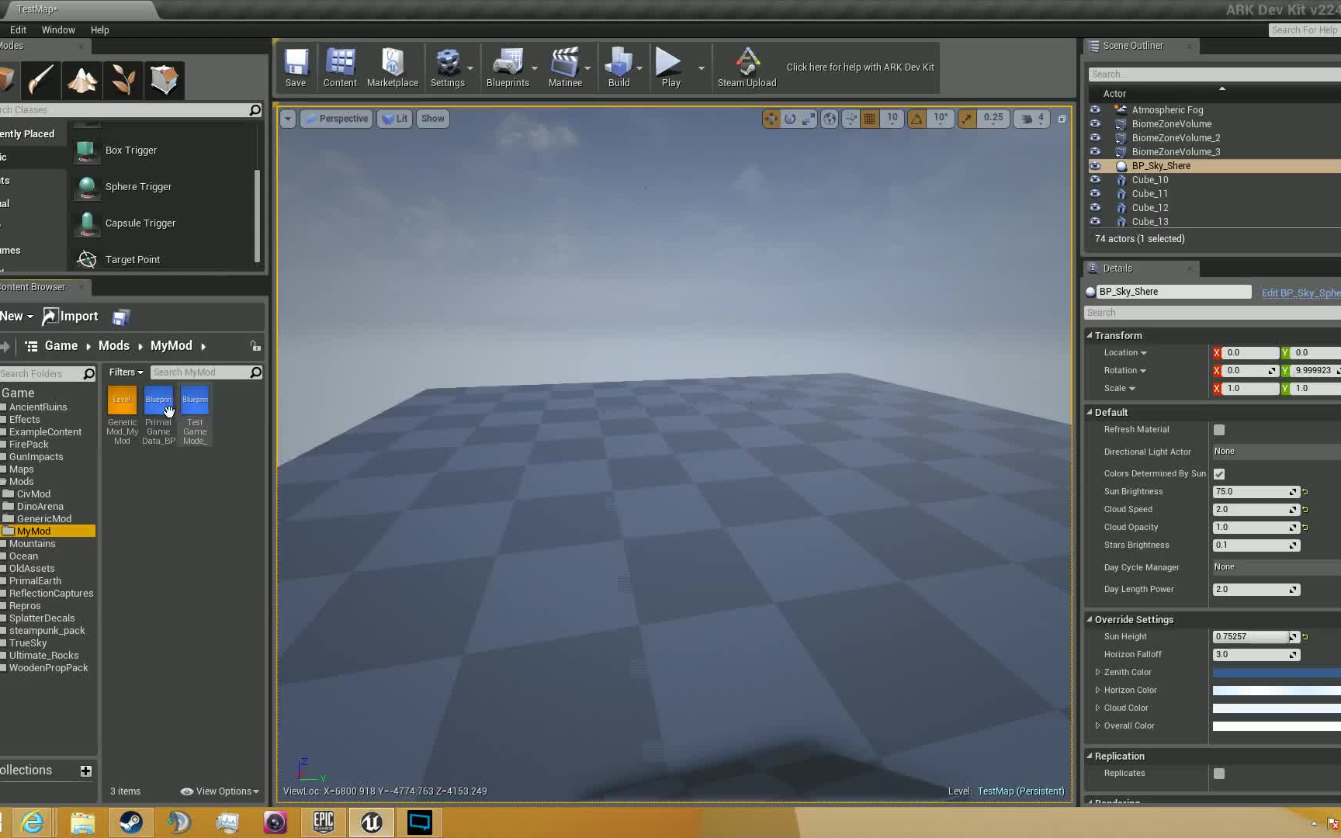Click the surface snapping icon in viewport
The height and width of the screenshot is (838, 1341).
[x=851, y=119]
